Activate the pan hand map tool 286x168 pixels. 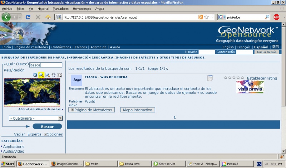click(x=54, y=75)
